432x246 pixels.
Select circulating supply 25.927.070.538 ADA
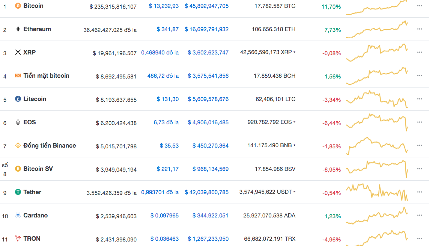click(x=269, y=215)
